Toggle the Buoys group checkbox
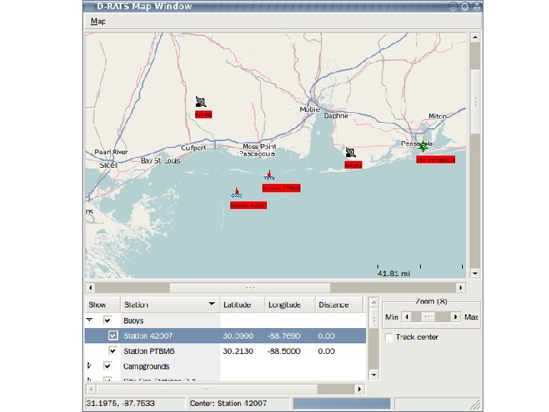The image size is (549, 412). pos(108,320)
